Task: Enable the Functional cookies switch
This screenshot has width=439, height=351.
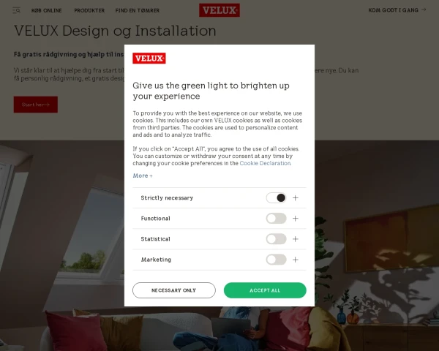Action: tap(276, 219)
